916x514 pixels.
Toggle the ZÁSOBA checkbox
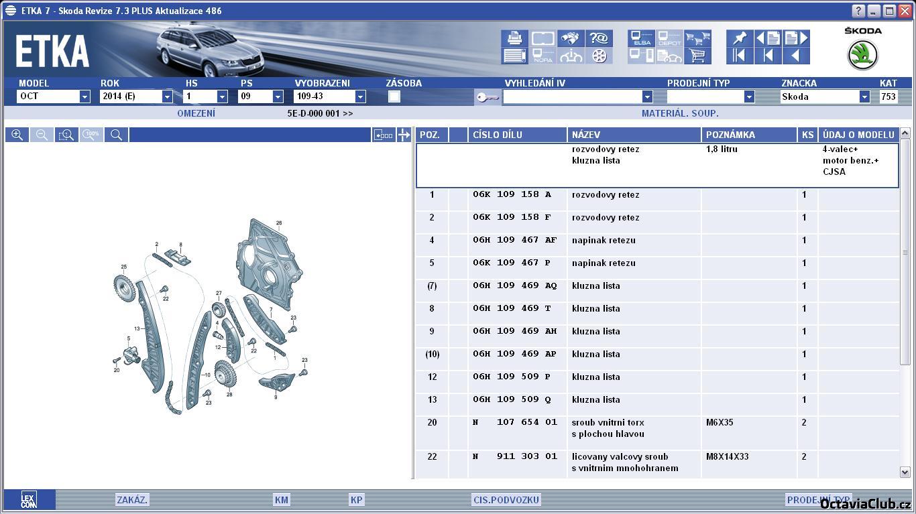pos(394,97)
